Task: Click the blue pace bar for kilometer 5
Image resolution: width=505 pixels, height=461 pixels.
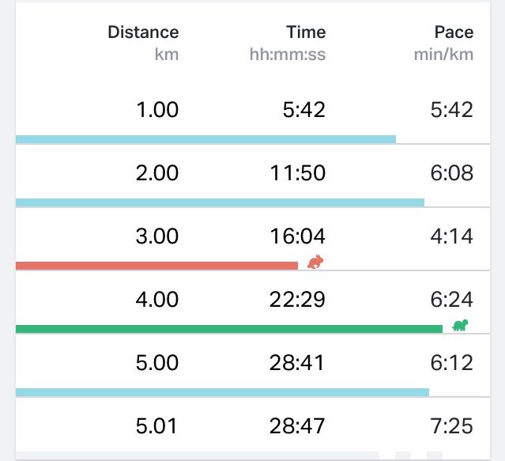Action: 222,392
